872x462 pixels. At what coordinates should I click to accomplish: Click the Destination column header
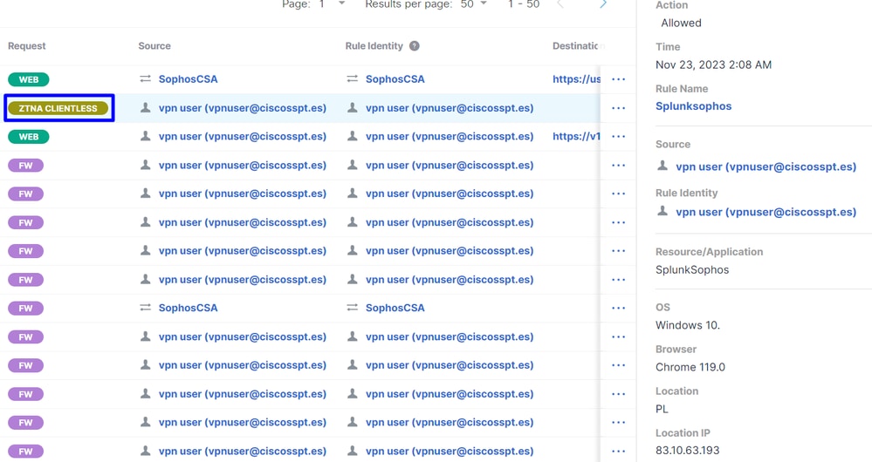click(576, 46)
